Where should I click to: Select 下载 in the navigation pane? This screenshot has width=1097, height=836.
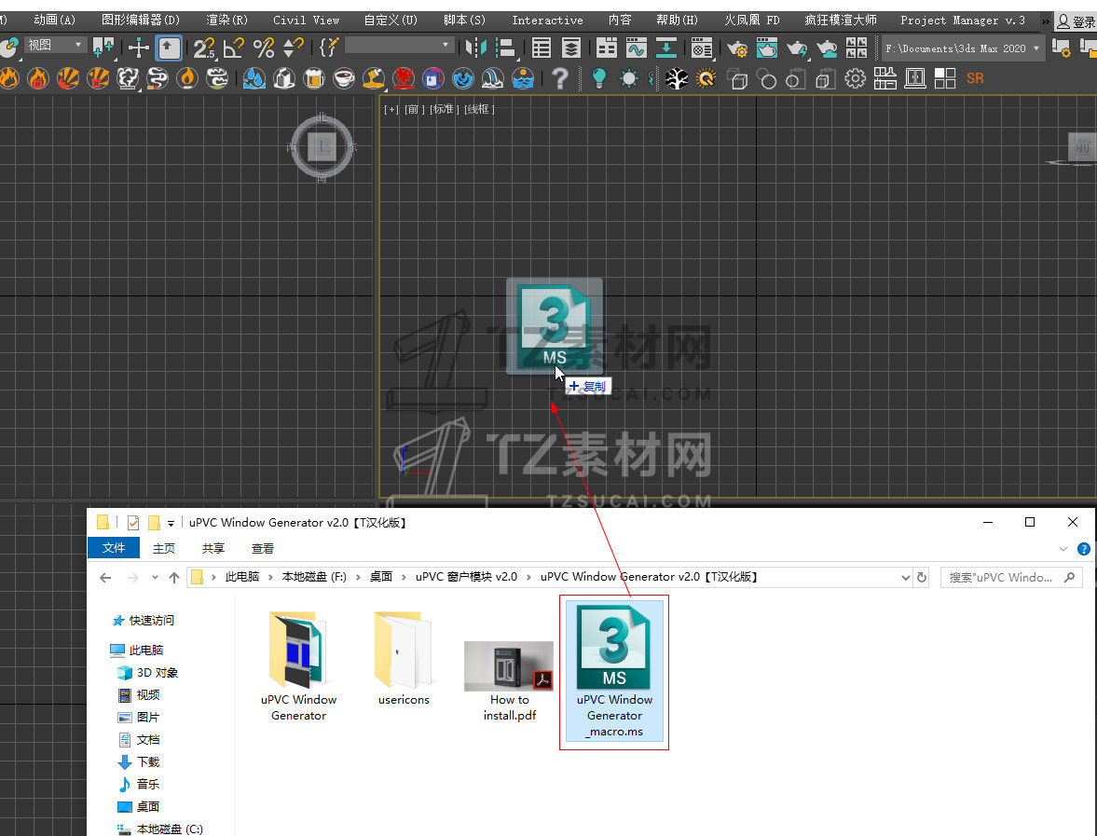pyautogui.click(x=140, y=761)
